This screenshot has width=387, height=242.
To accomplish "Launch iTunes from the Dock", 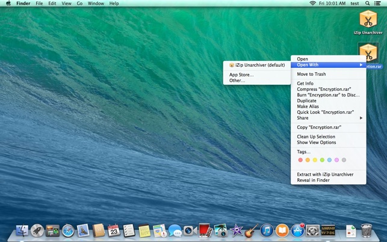I will (x=267, y=230).
